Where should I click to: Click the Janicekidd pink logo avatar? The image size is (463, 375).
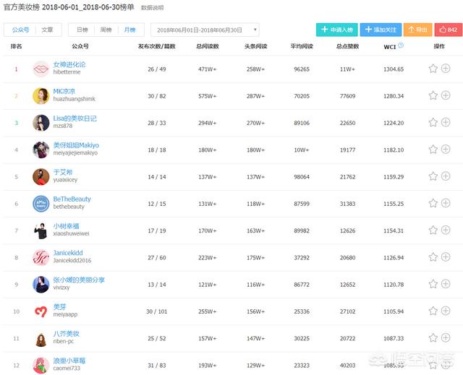(x=41, y=257)
